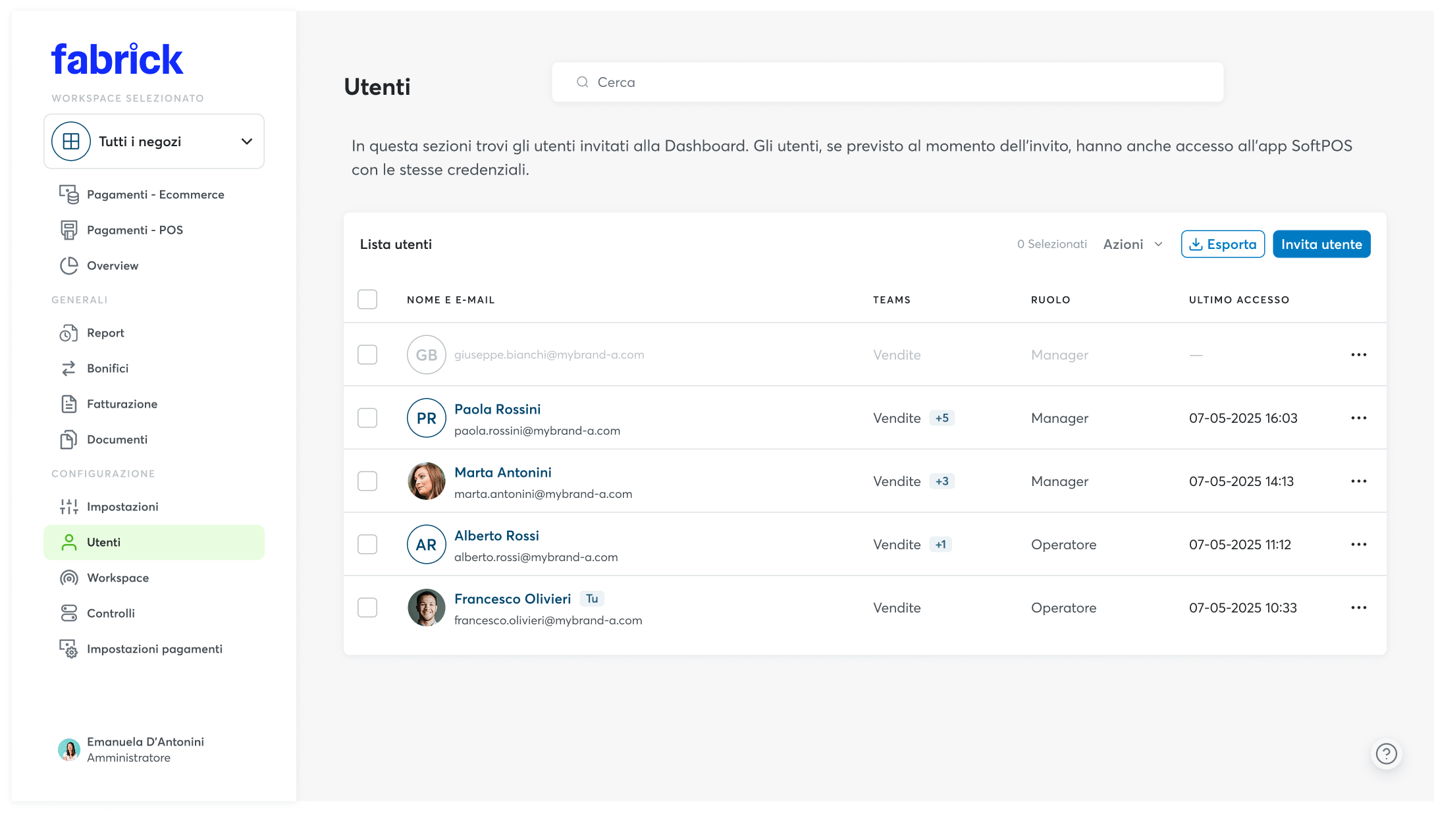The image size is (1434, 814).
Task: Click the Documenti files icon
Action: coord(69,439)
